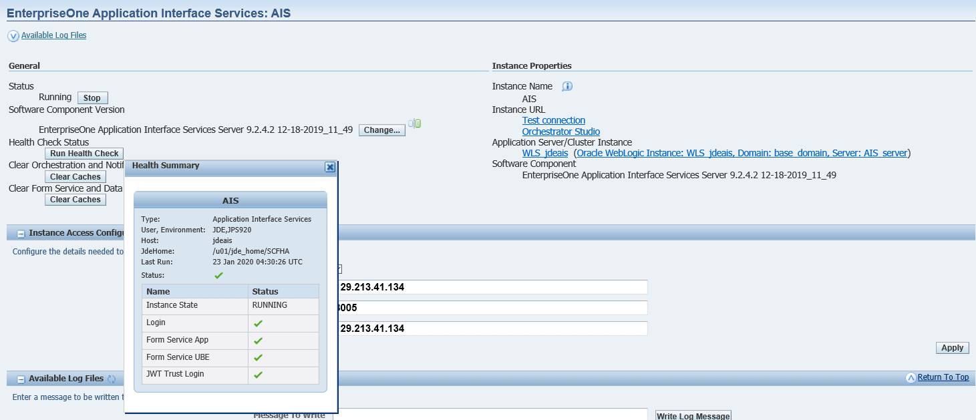Apply the instance access configuration
976x420 pixels.
click(x=952, y=348)
